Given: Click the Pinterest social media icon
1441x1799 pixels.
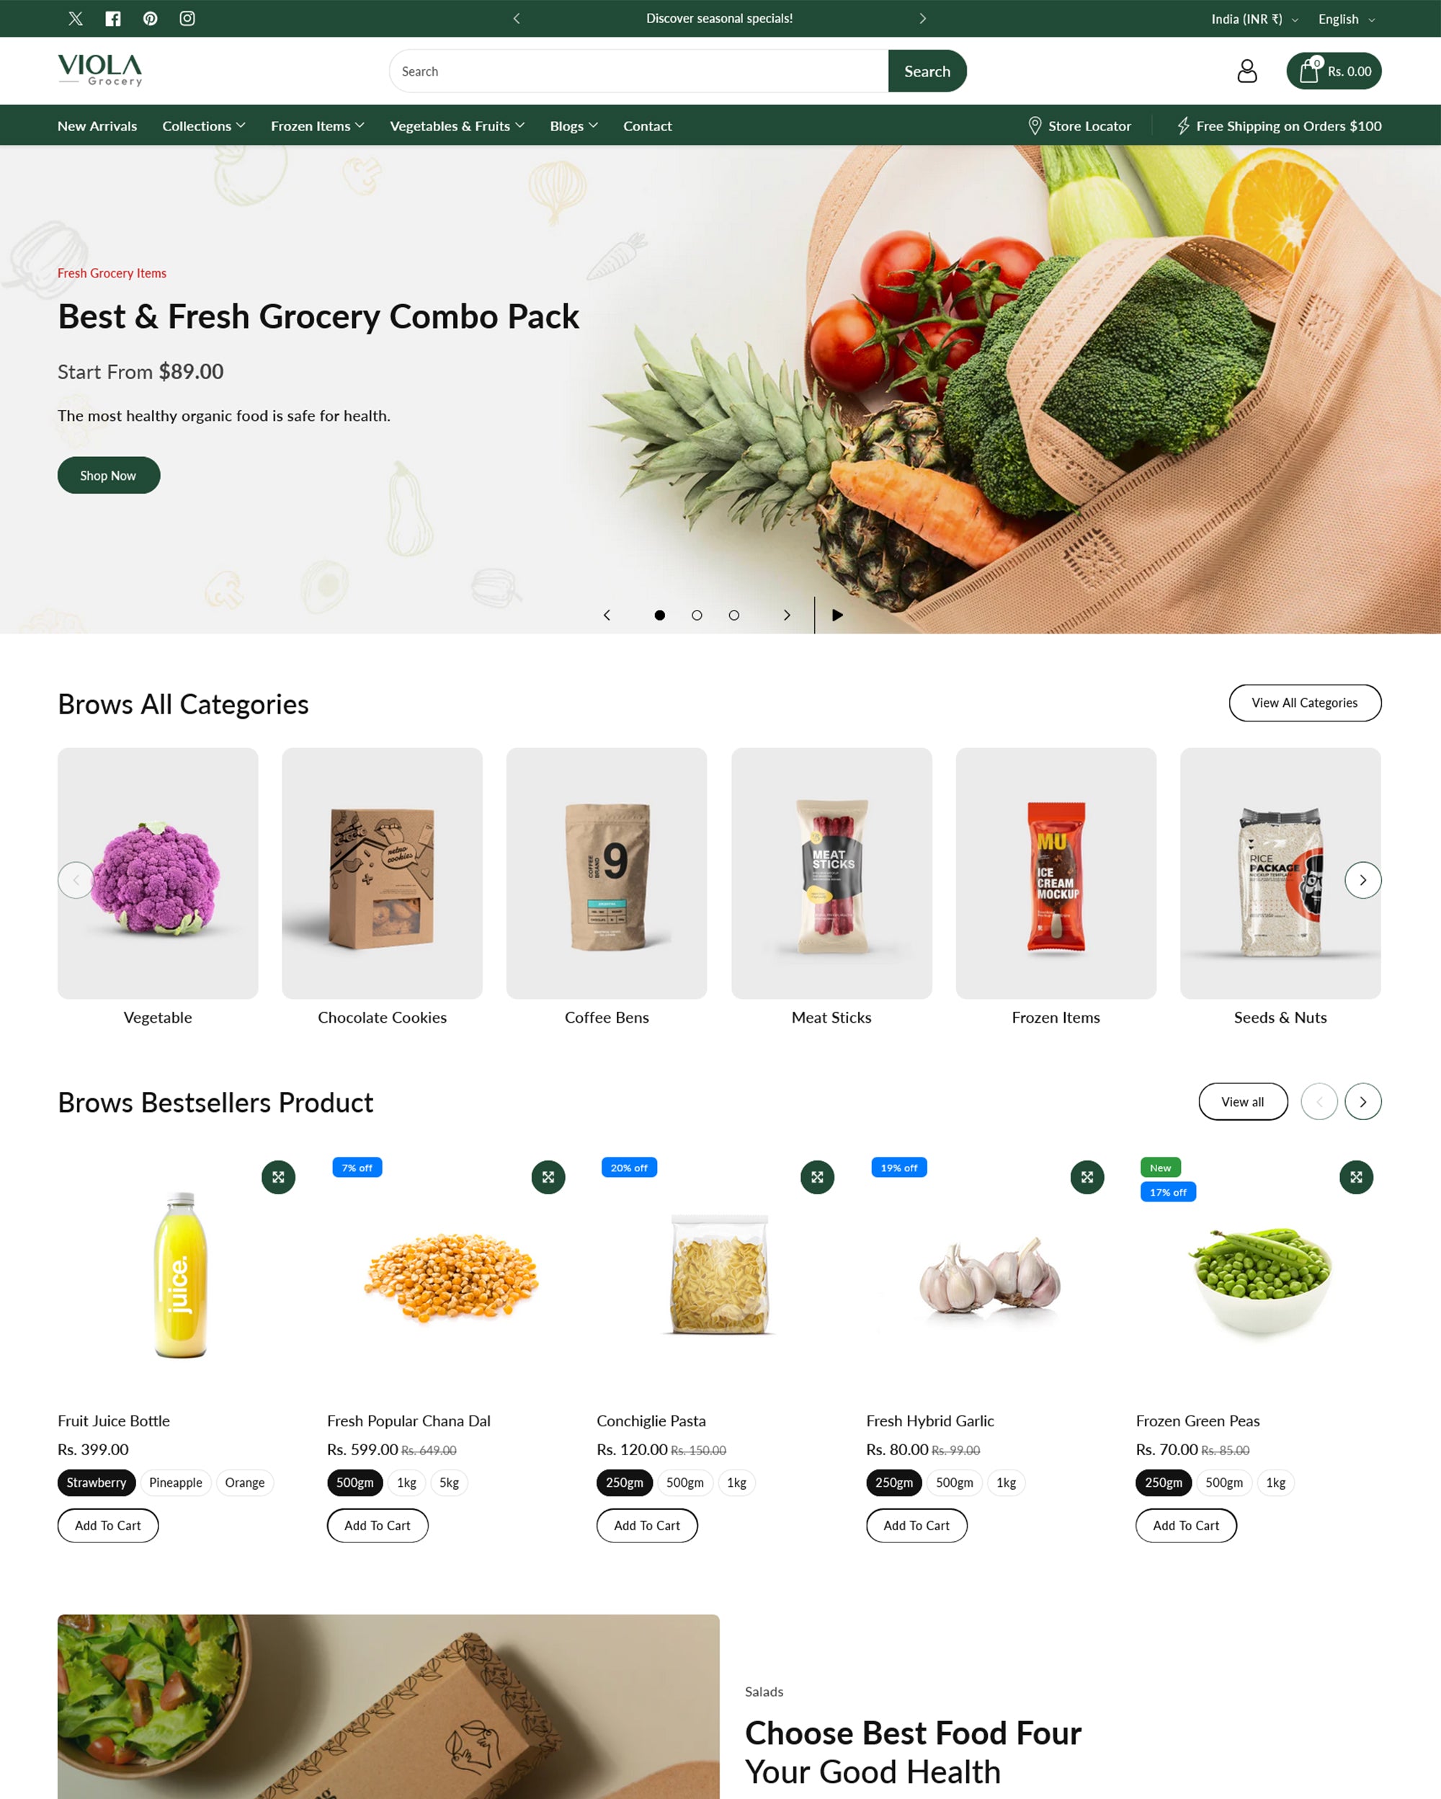Looking at the screenshot, I should coord(148,17).
